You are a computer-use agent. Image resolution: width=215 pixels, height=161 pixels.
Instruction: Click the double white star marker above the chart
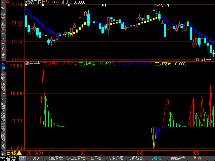[x=105, y=5]
